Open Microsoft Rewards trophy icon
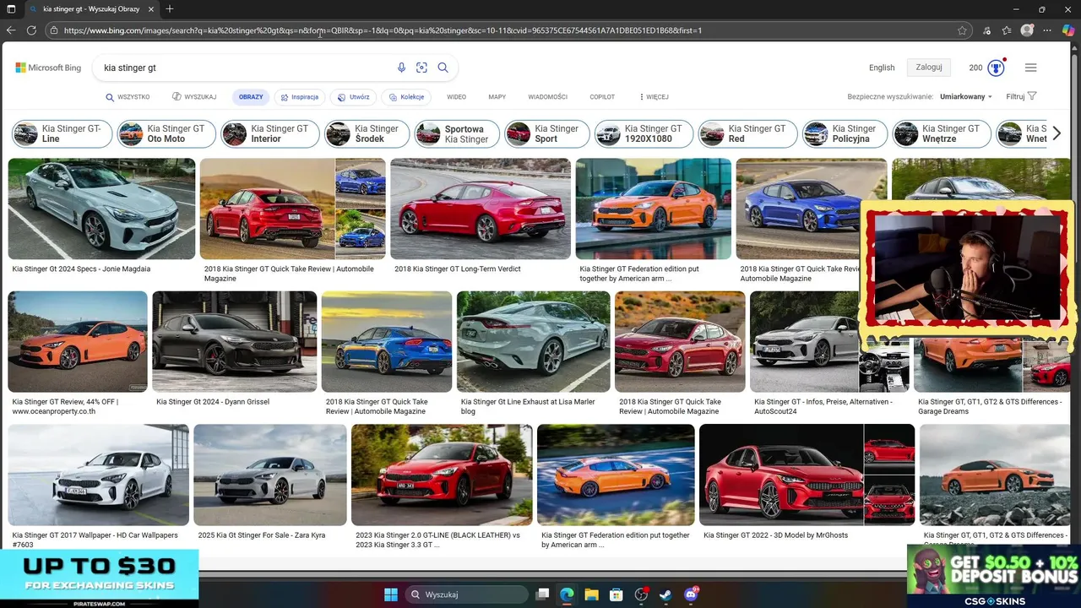This screenshot has height=608, width=1081. point(996,68)
